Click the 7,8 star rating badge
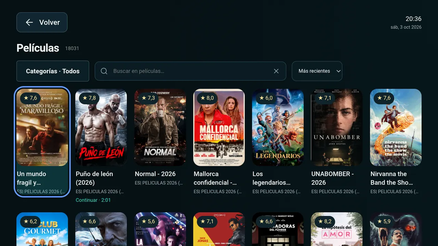This screenshot has height=246, width=438. point(89,98)
